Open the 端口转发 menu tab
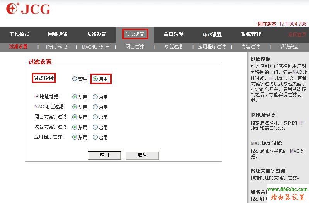 click(173, 34)
